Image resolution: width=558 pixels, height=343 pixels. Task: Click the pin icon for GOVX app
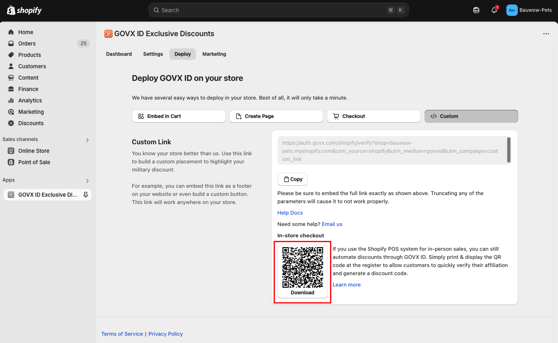pyautogui.click(x=86, y=195)
